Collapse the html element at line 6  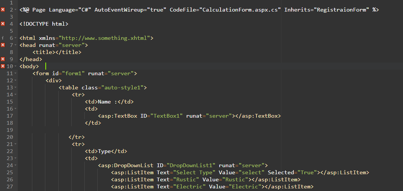pos(16,38)
